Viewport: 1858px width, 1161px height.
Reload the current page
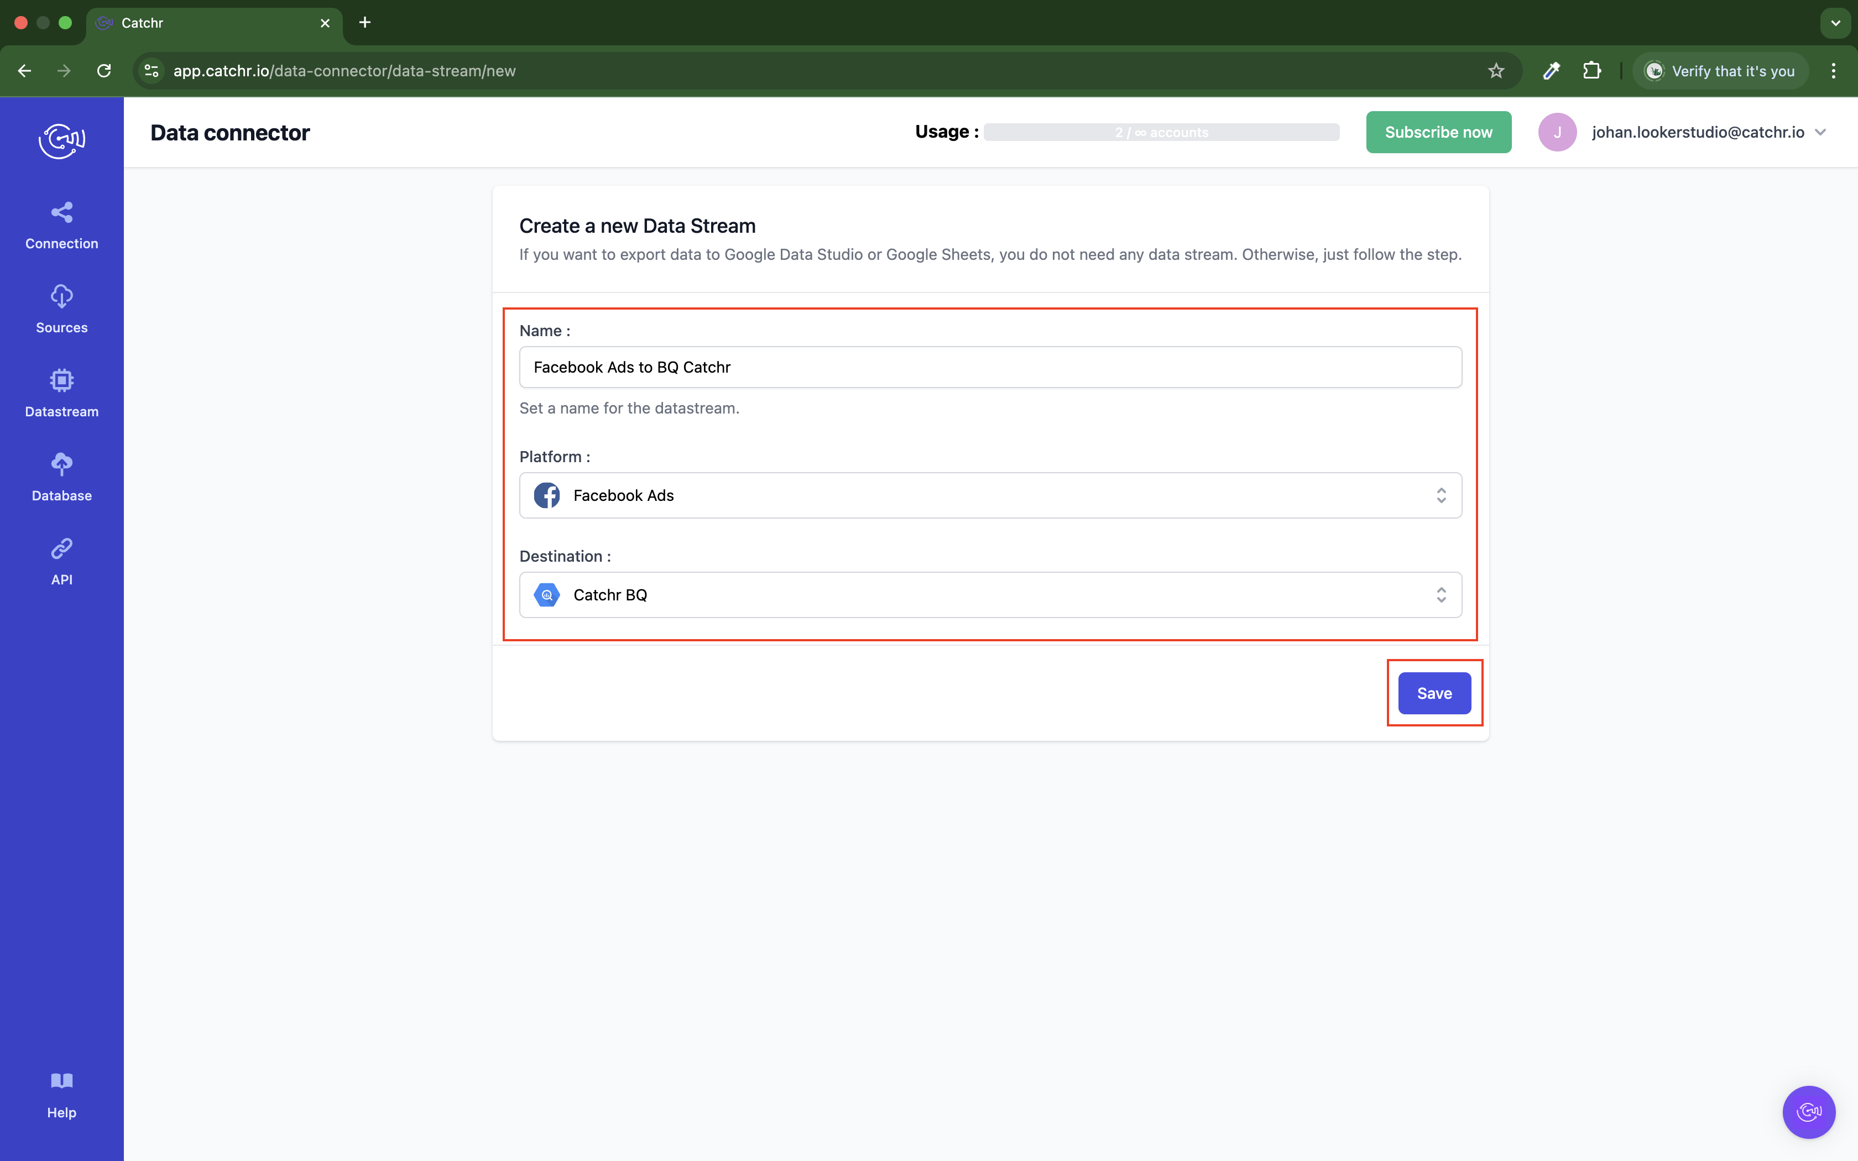coord(105,71)
